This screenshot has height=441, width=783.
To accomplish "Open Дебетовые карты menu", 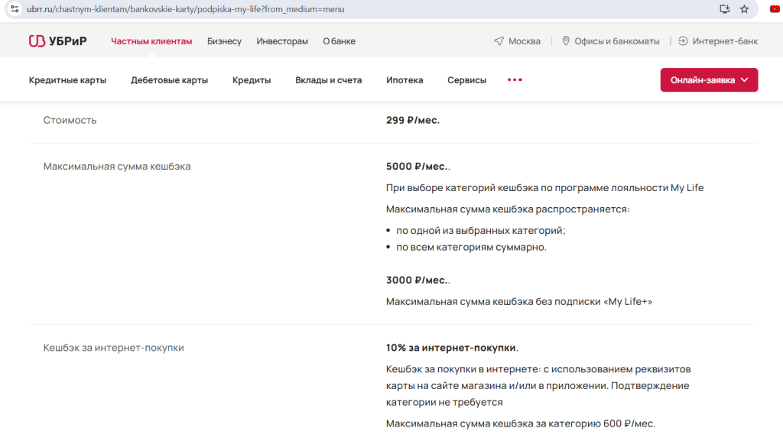I will [169, 80].
